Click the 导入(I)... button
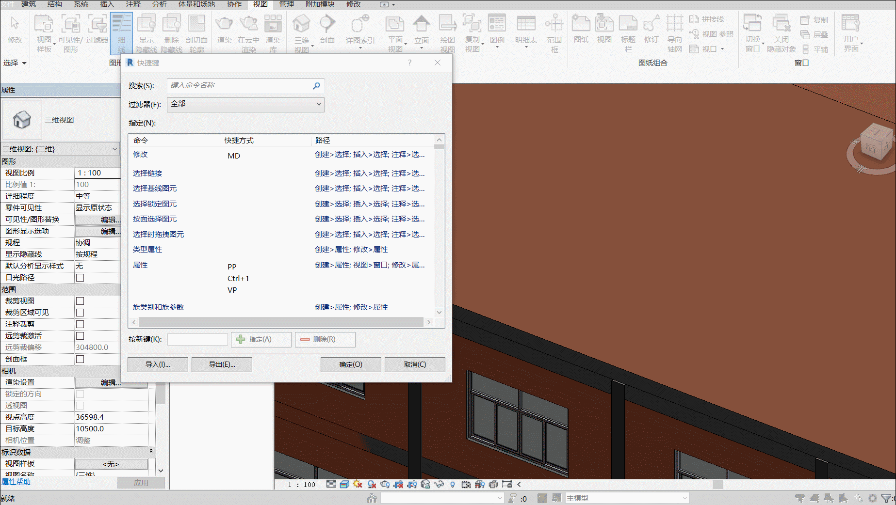Image resolution: width=896 pixels, height=505 pixels. click(158, 364)
